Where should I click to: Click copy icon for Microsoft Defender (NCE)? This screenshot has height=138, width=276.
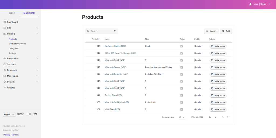point(212,74)
